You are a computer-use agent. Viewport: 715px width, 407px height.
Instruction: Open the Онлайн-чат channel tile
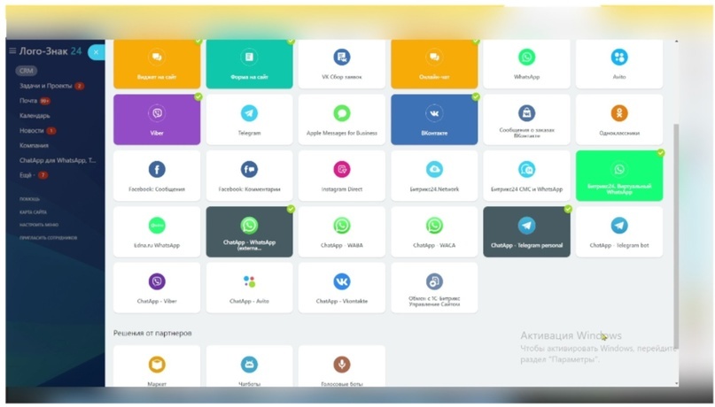point(434,64)
